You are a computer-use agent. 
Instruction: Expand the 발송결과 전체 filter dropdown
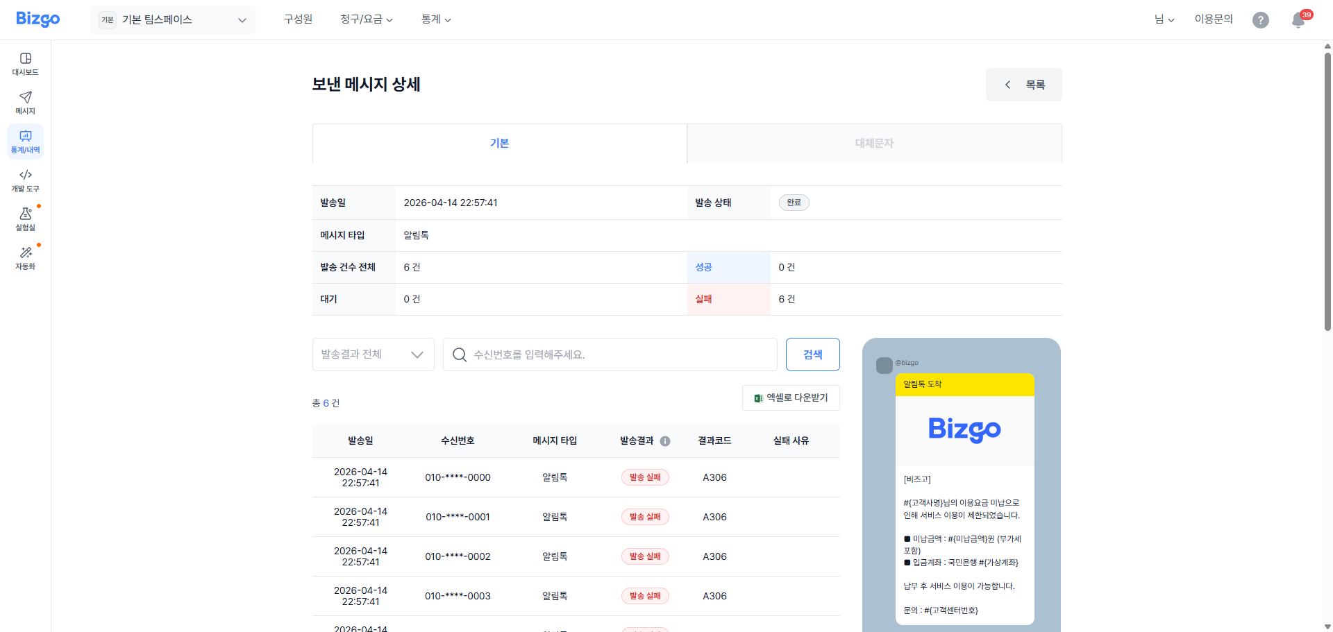[x=373, y=354]
